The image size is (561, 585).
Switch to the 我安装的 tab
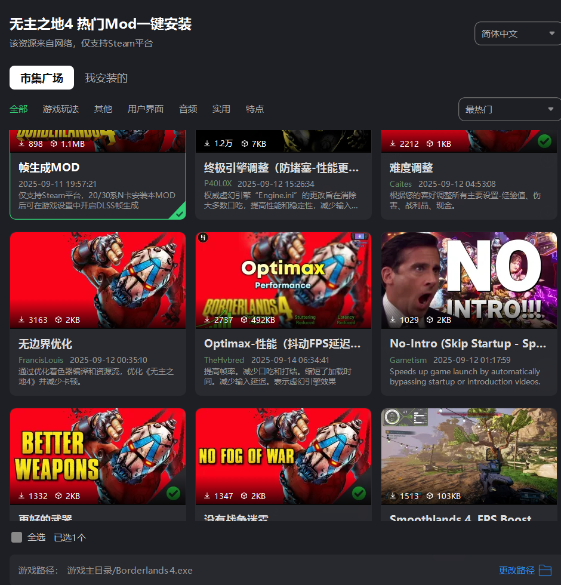(106, 78)
